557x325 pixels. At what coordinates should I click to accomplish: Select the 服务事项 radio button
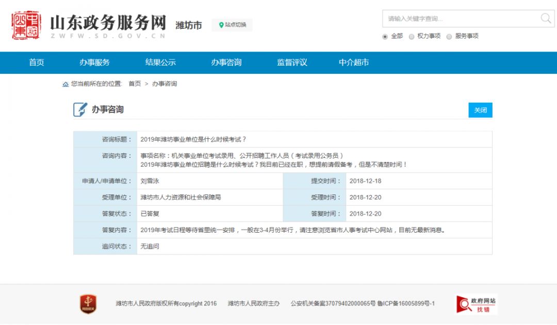(449, 37)
